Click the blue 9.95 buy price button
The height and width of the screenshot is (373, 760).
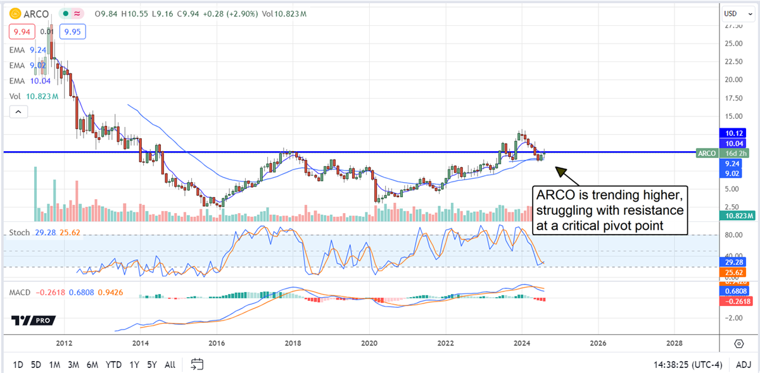point(72,30)
